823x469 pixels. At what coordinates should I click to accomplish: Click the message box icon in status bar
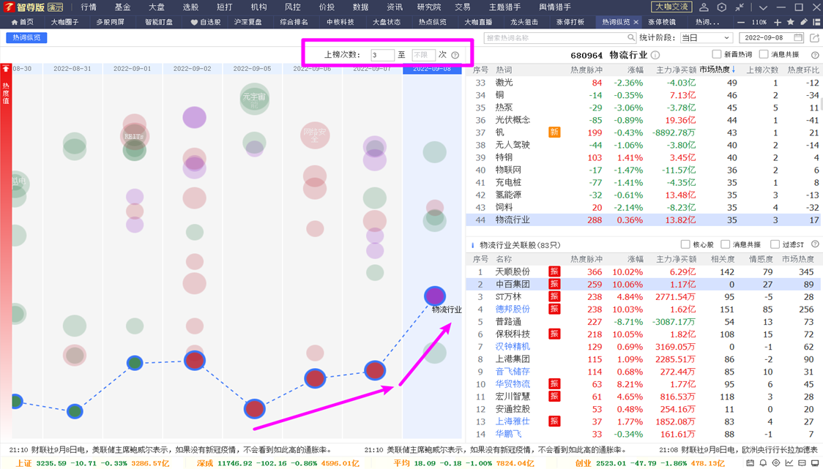[x=802, y=463]
